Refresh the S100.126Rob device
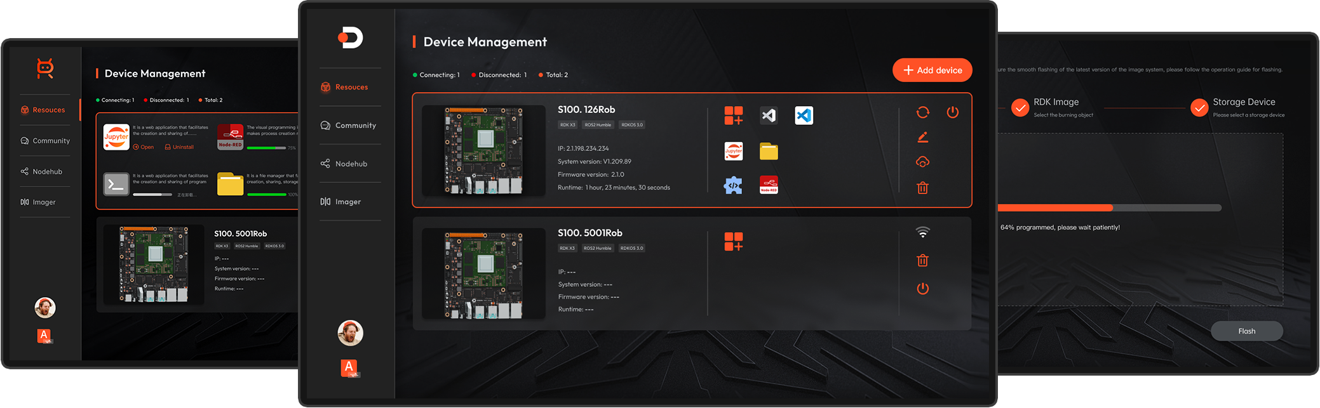 tap(922, 112)
